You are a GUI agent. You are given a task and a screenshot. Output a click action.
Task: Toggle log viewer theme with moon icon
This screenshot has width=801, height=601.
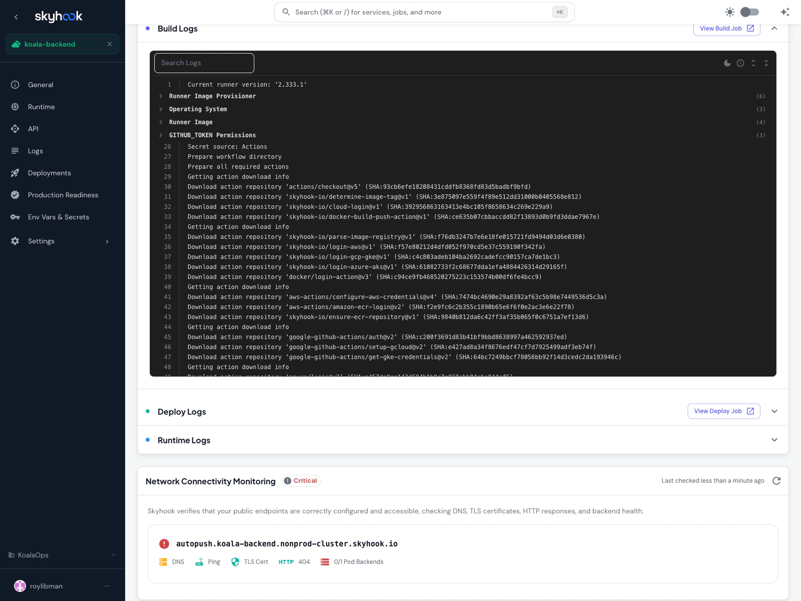click(x=727, y=63)
